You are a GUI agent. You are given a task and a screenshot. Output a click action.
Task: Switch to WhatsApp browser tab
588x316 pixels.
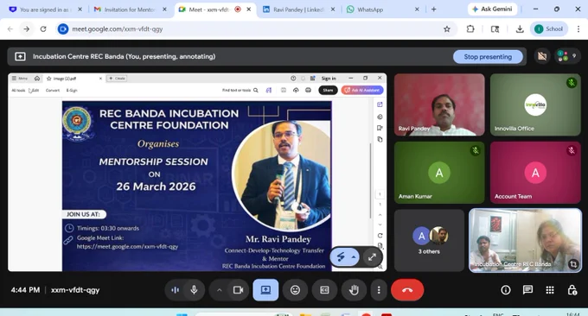click(382, 9)
